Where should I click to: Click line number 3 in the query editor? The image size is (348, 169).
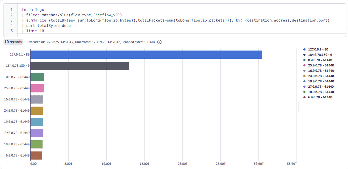11,20
